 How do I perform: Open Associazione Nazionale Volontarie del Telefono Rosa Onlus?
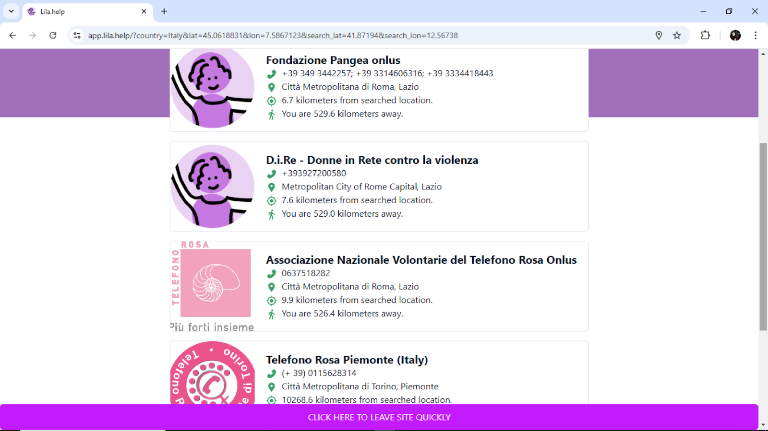(421, 260)
